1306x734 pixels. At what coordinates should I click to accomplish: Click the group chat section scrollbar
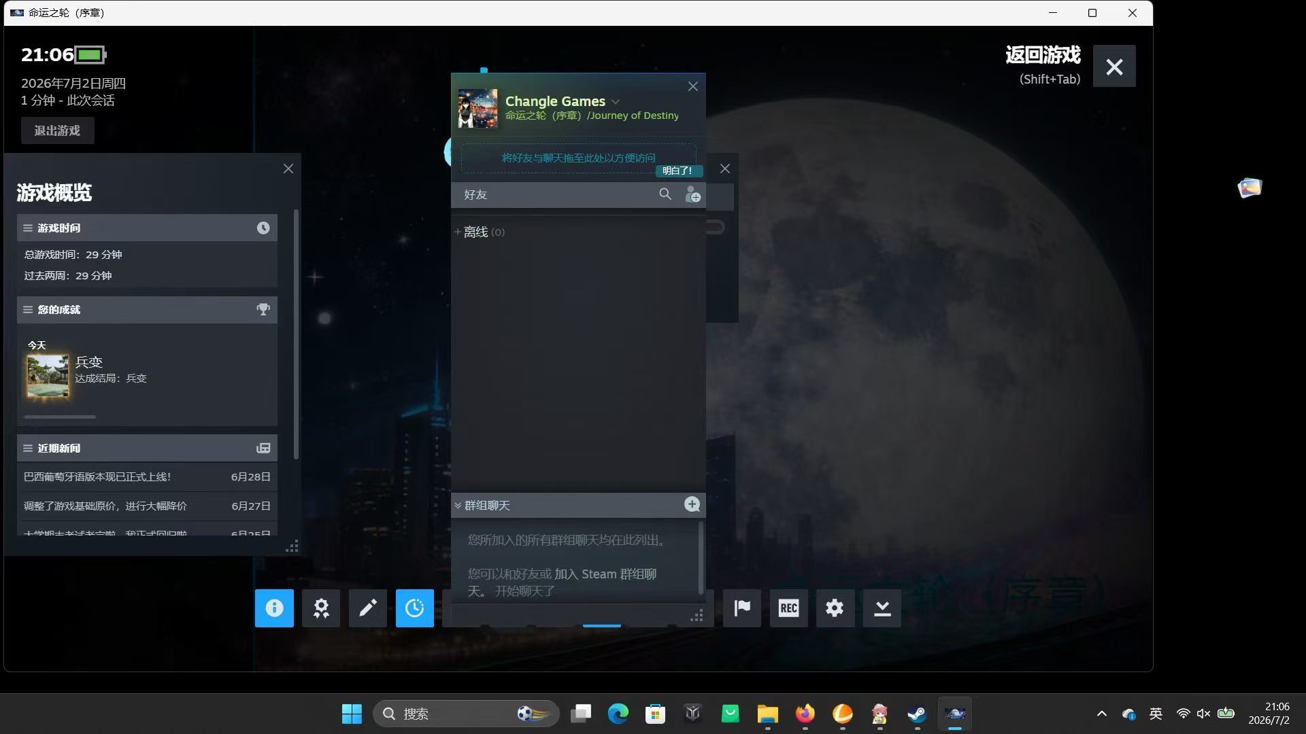coord(701,557)
